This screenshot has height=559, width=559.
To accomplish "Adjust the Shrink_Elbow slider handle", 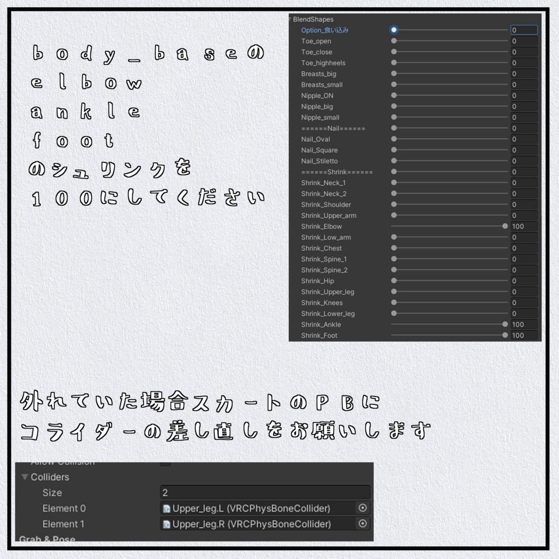I will click(x=505, y=226).
